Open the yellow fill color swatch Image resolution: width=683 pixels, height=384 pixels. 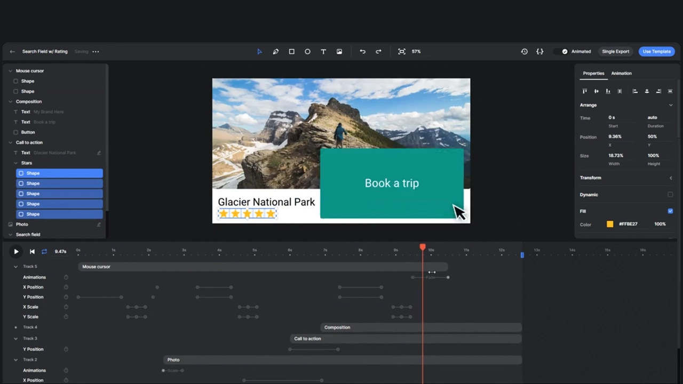(610, 225)
